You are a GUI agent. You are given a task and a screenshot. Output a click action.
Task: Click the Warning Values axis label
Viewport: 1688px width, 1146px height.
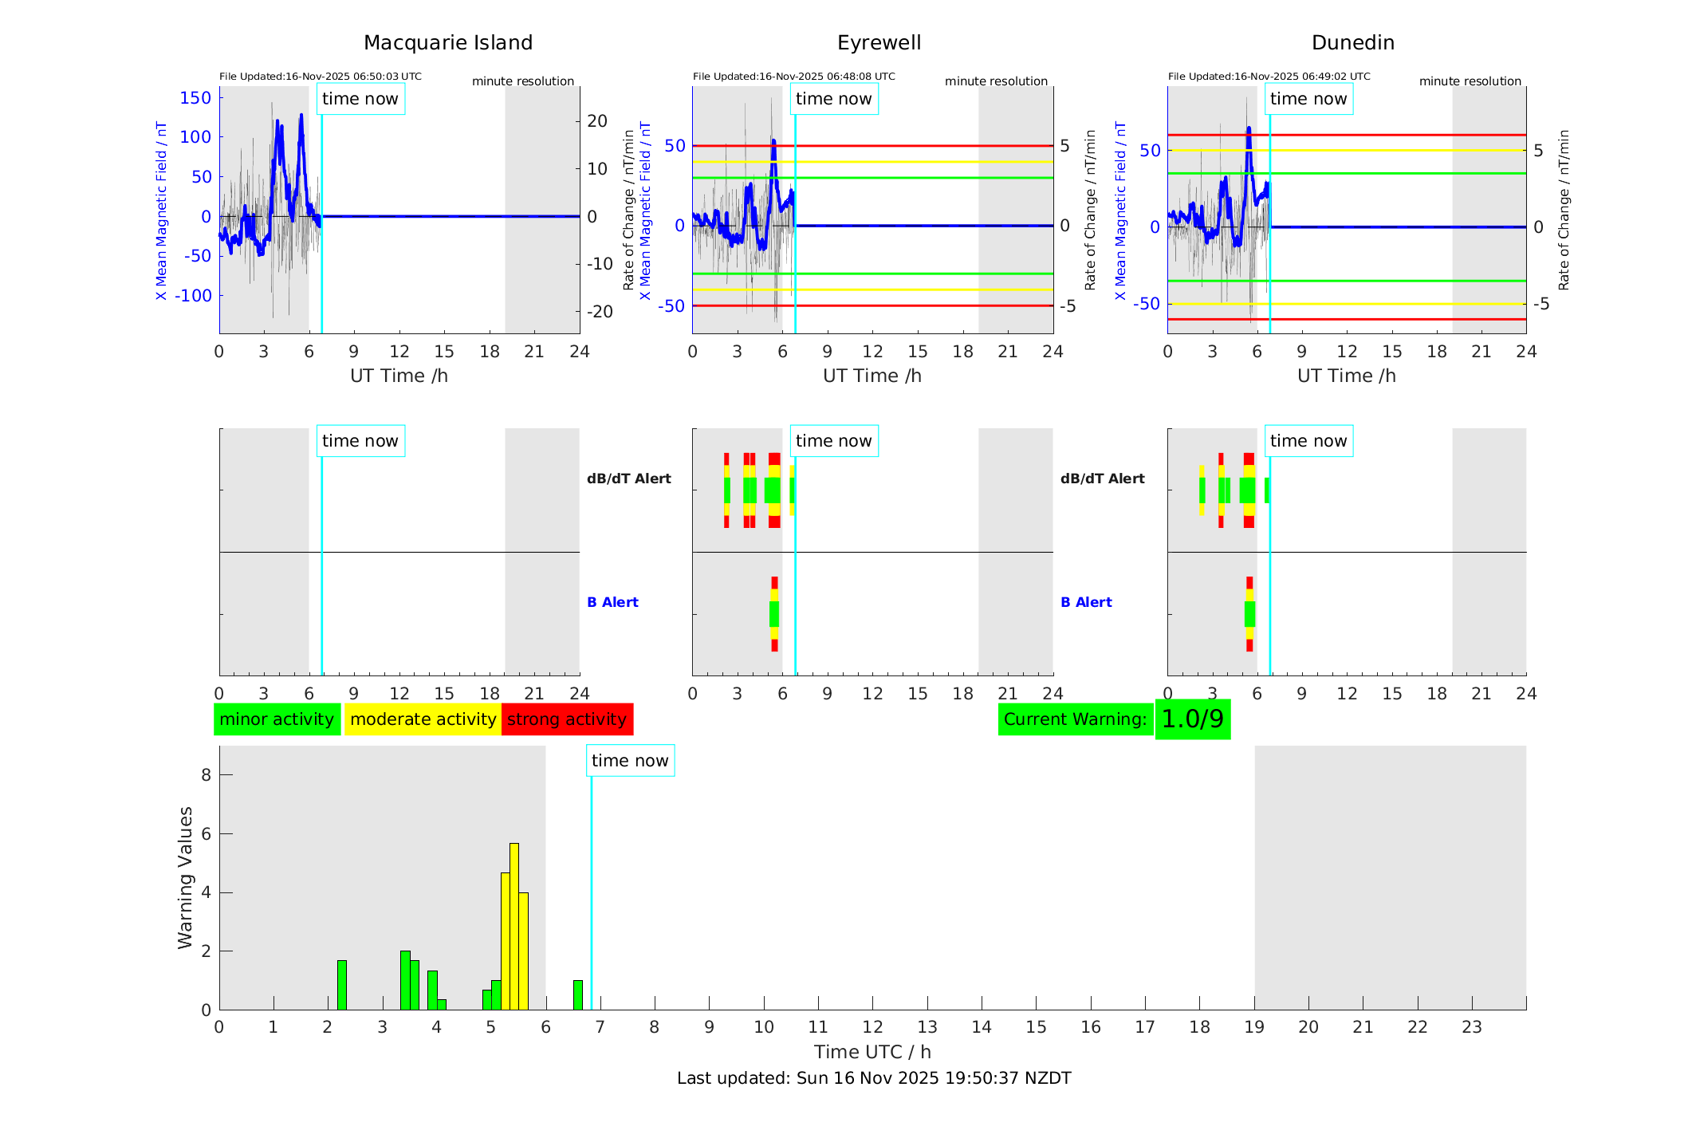click(186, 877)
